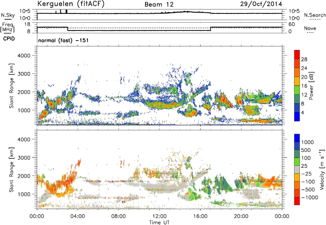The image size is (326, 225).
Task: Click the "28" tick on Power colorbar
Action: 304,59
